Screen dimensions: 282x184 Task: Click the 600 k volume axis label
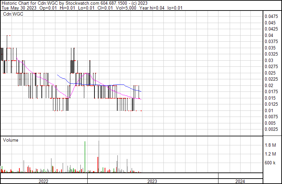(x=270, y=163)
